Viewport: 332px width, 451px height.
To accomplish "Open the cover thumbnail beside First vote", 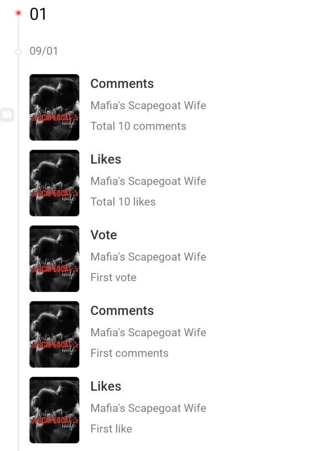I will [54, 259].
